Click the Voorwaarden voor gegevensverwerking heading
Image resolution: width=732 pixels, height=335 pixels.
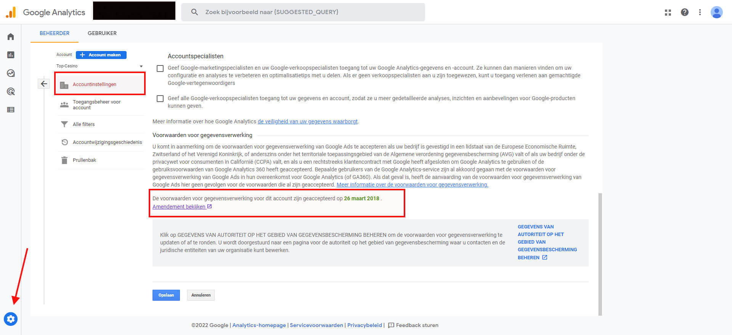pyautogui.click(x=202, y=135)
